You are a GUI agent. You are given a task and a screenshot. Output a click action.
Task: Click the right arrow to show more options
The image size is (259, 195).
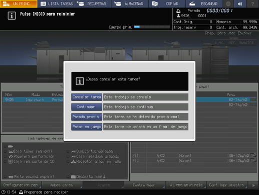(253, 185)
